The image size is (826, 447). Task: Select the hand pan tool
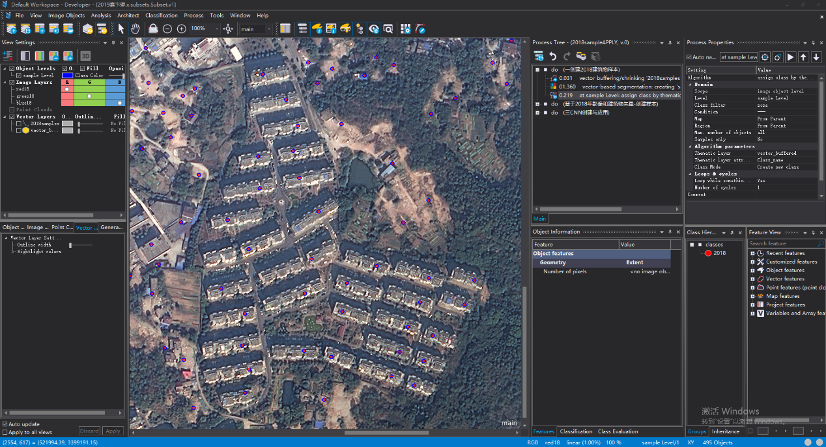(x=135, y=29)
